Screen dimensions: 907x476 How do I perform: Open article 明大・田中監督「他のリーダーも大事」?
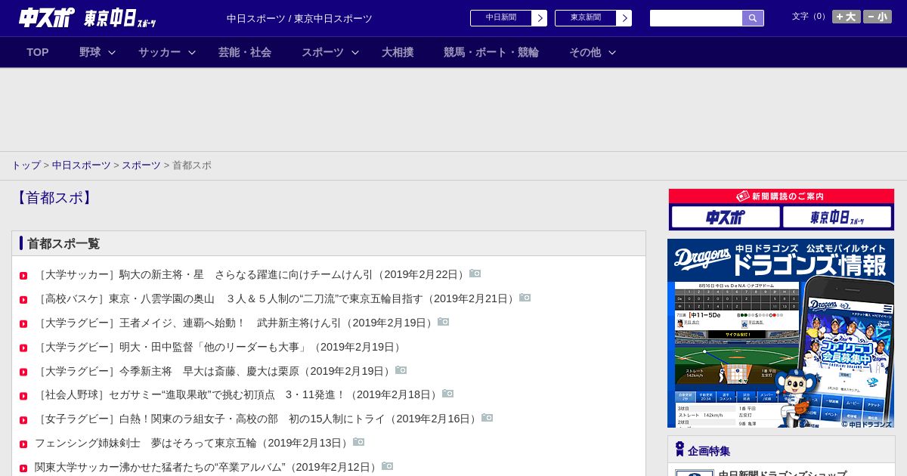click(x=219, y=348)
